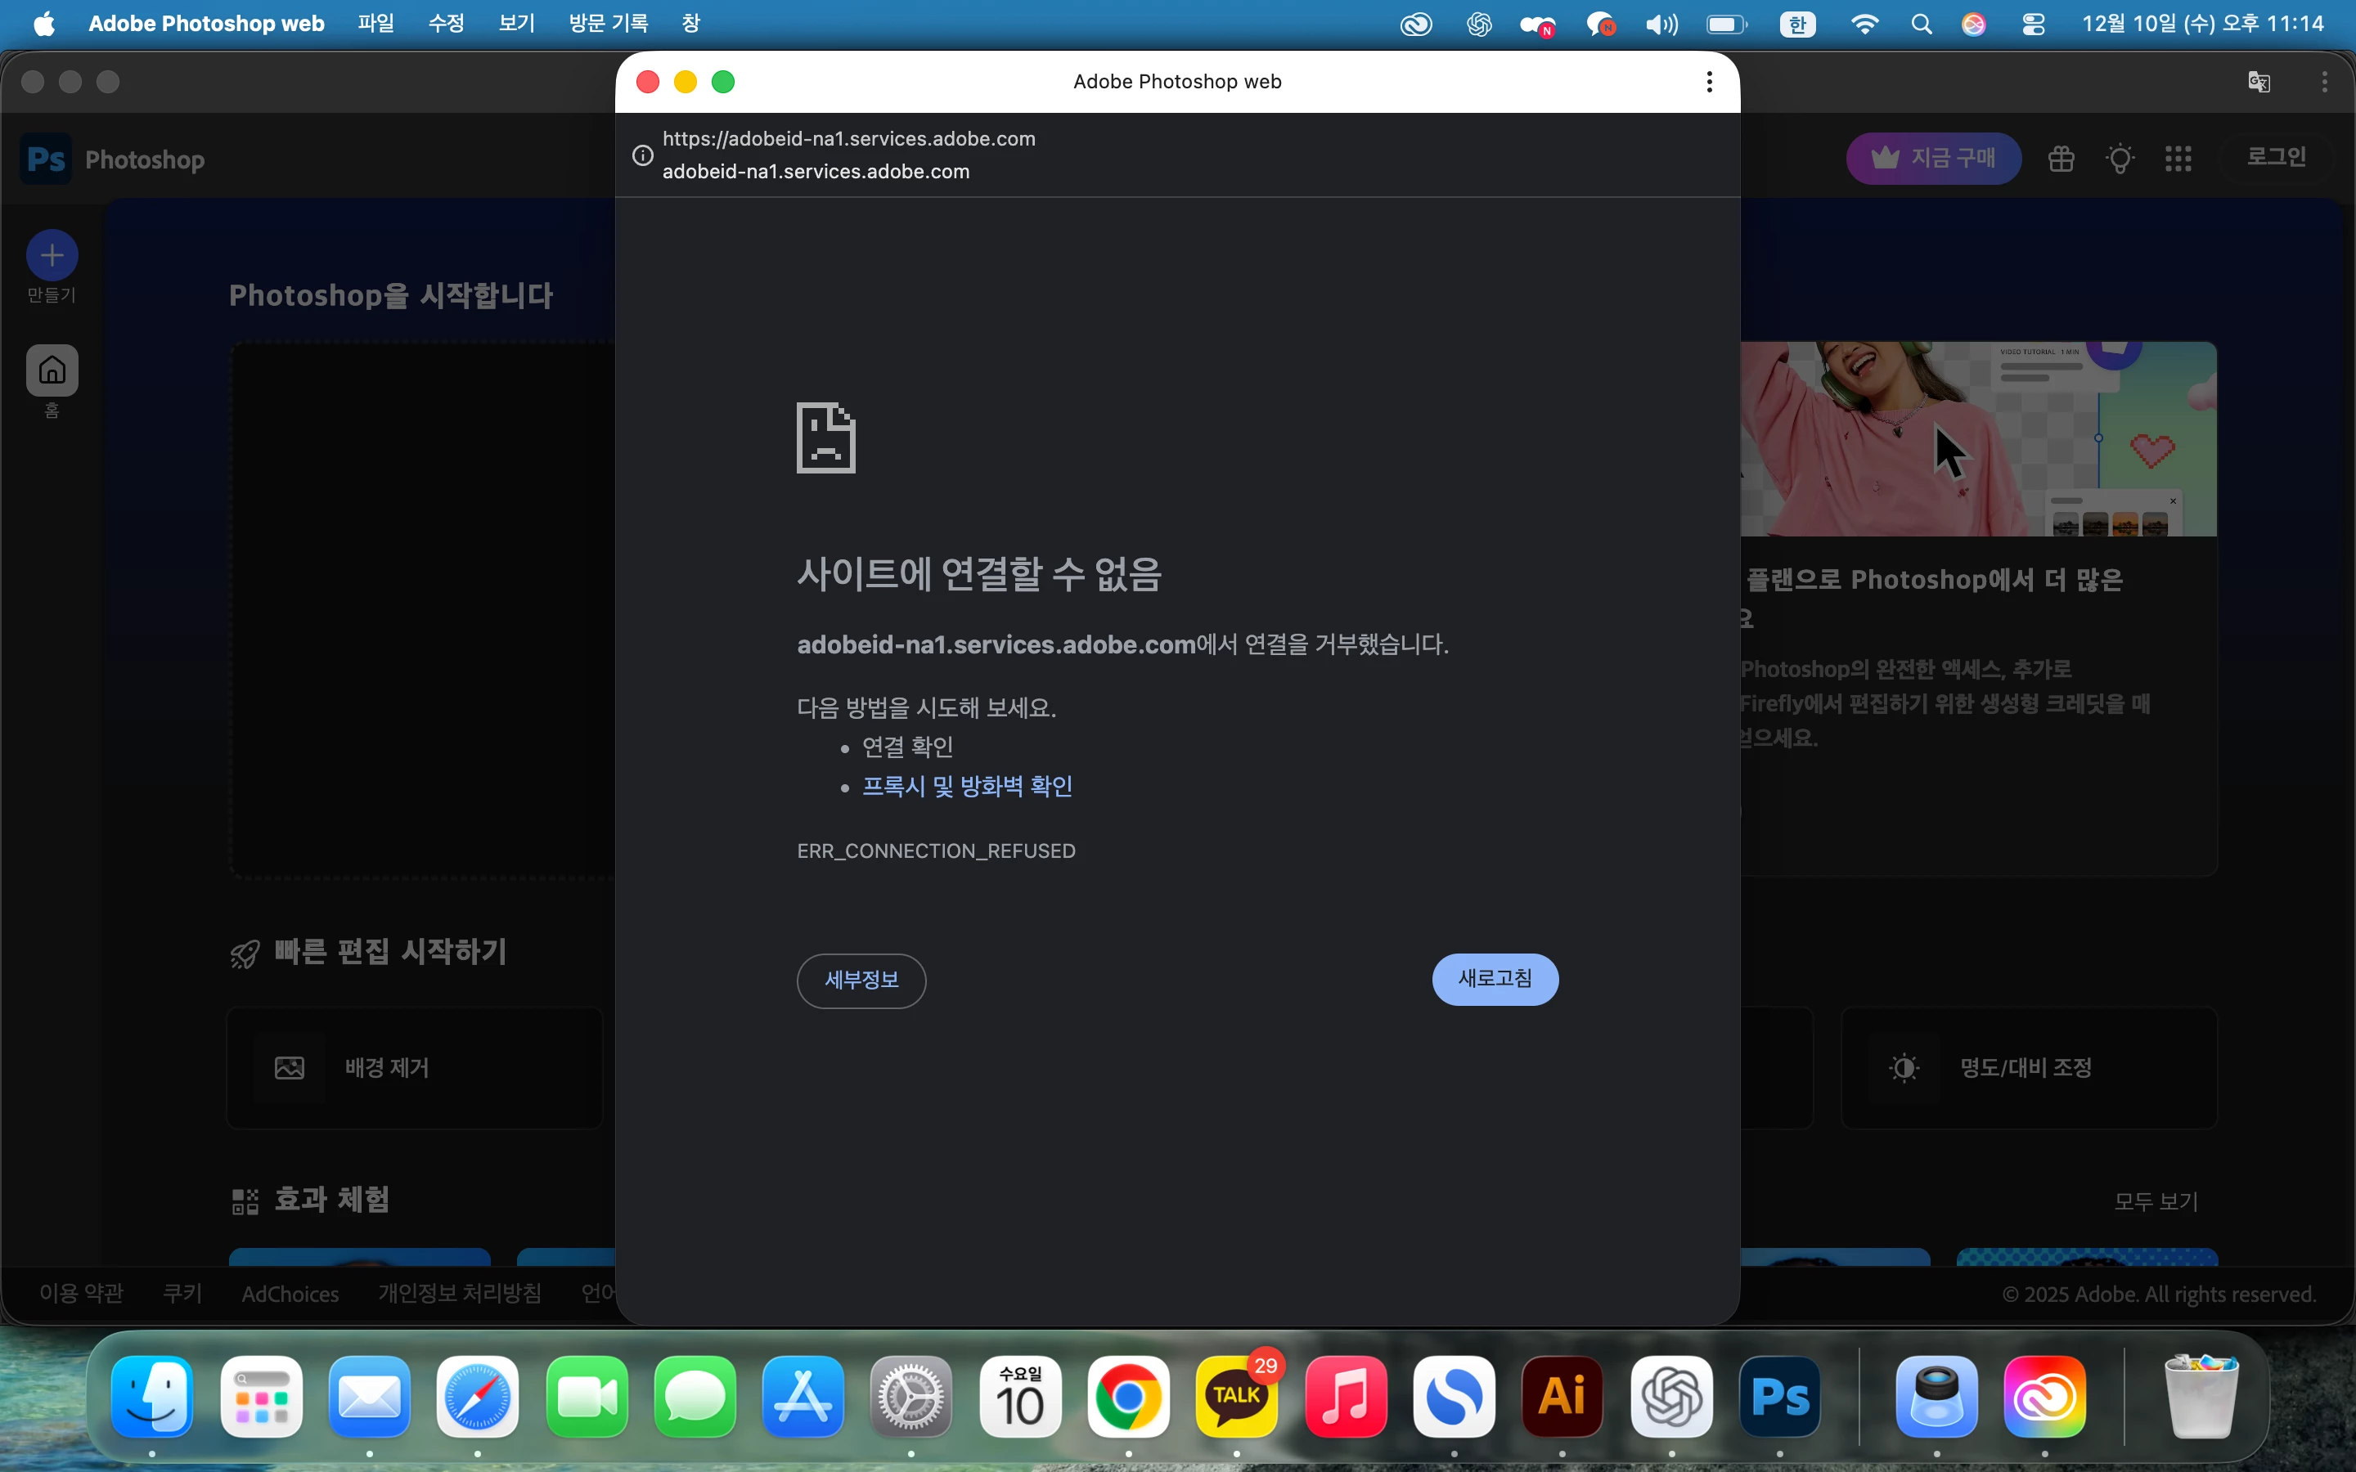Open the Adobe Photoshop web app menu

click(206, 24)
